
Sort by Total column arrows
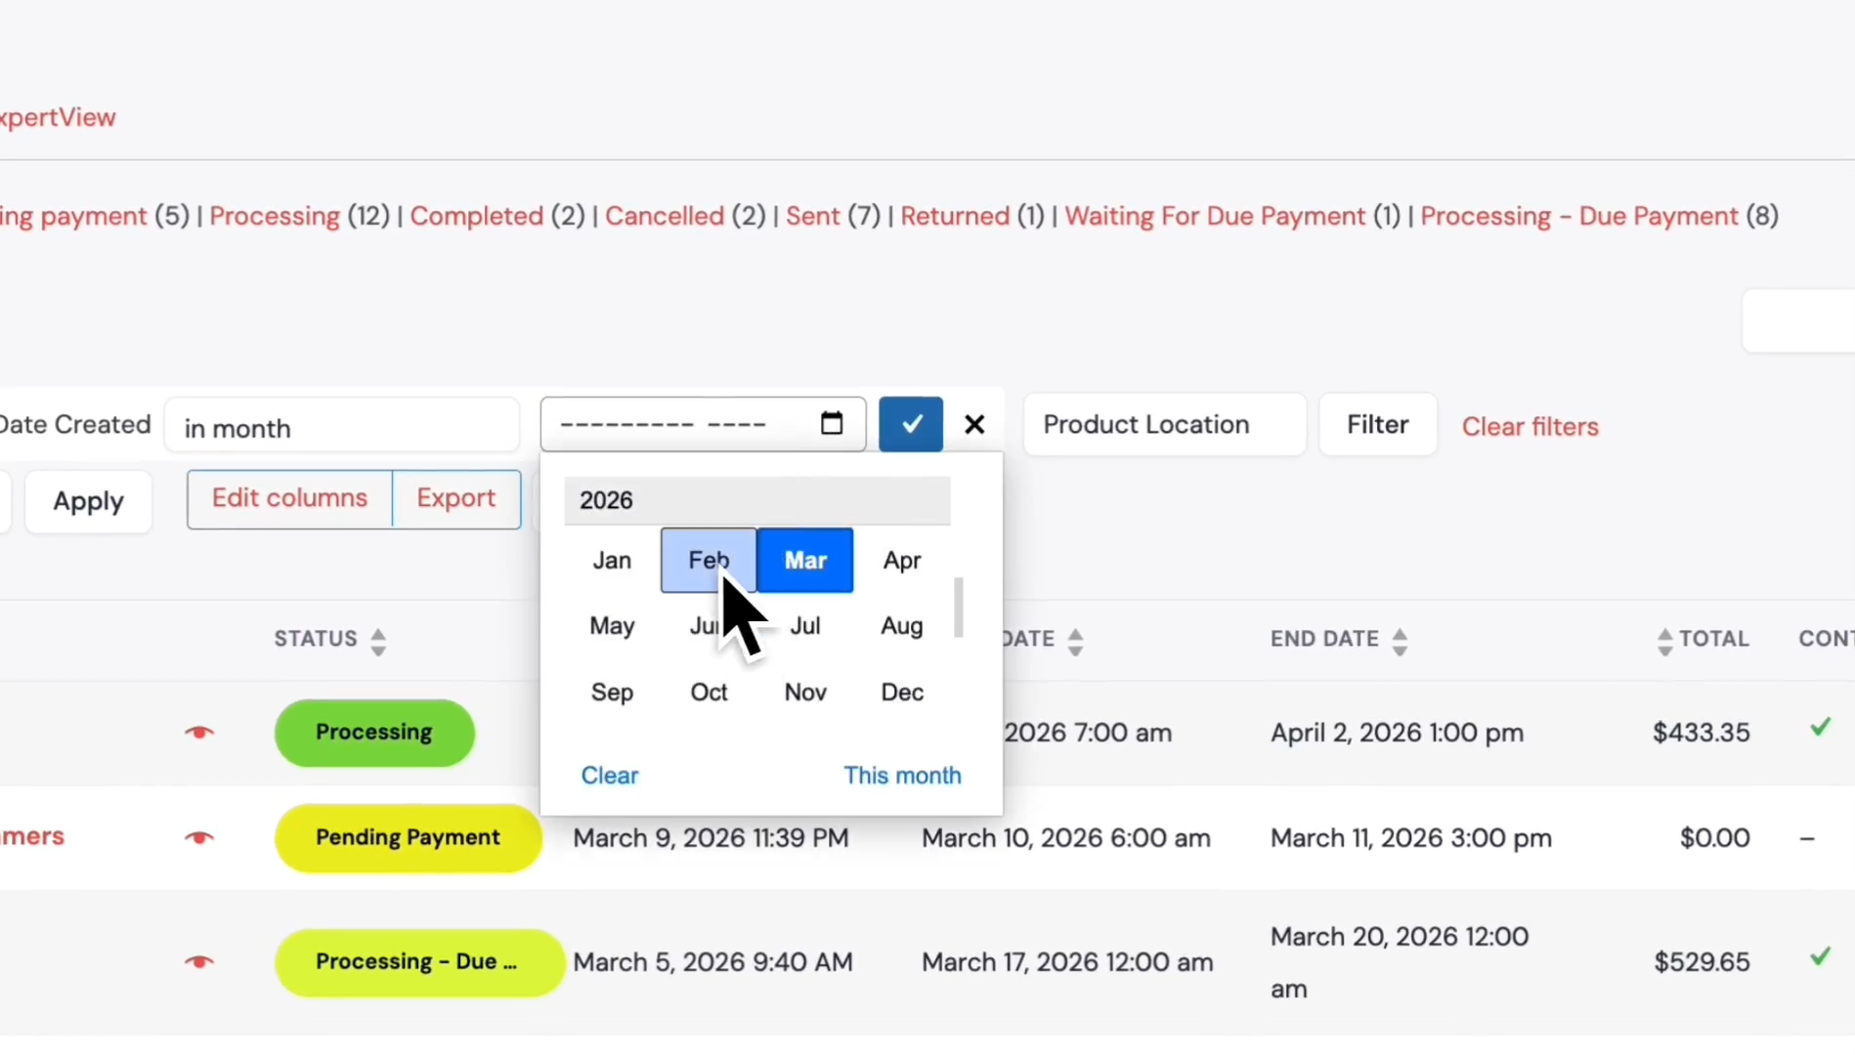click(1665, 641)
